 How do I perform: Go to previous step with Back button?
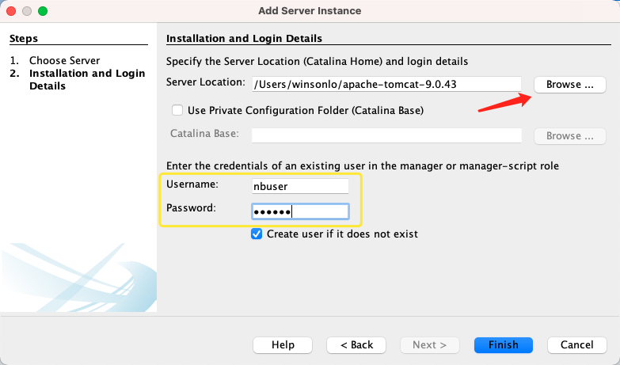coord(356,345)
